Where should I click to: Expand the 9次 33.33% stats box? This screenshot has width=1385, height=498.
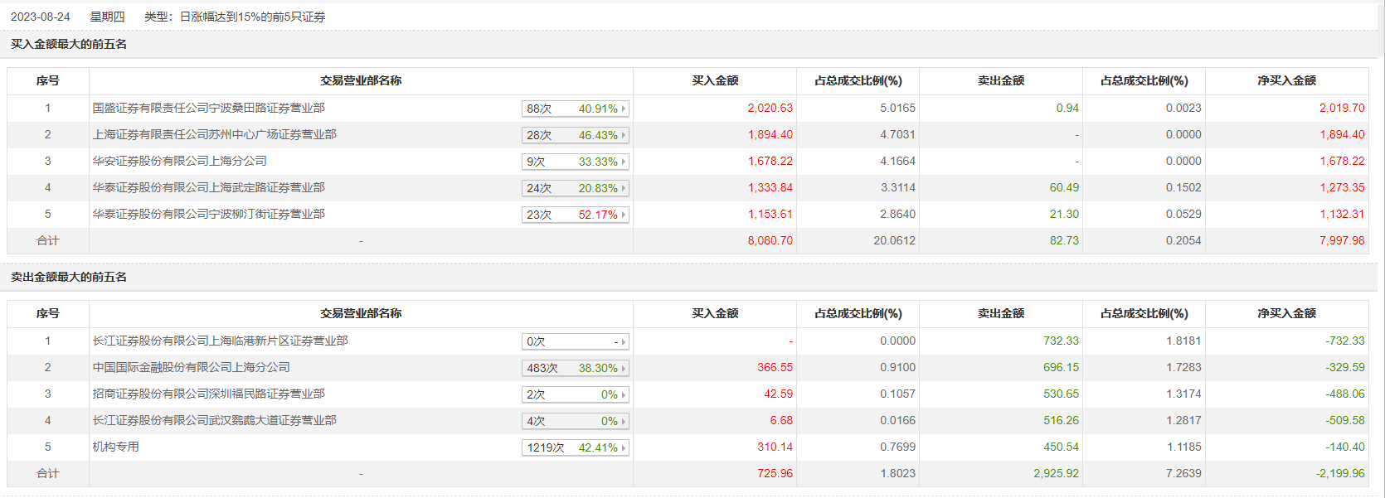[x=576, y=162]
